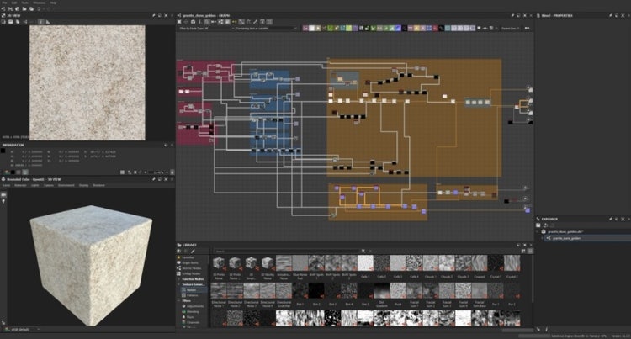This screenshot has width=631, height=339.
Task: Open the Materials menu in 3D View
Action: (x=21, y=185)
